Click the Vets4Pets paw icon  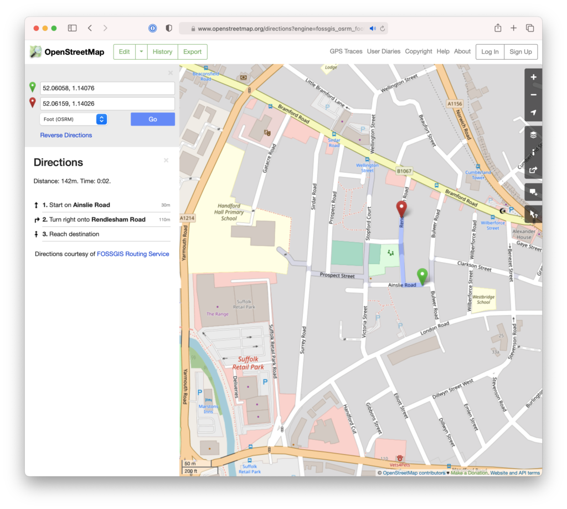coord(400,459)
